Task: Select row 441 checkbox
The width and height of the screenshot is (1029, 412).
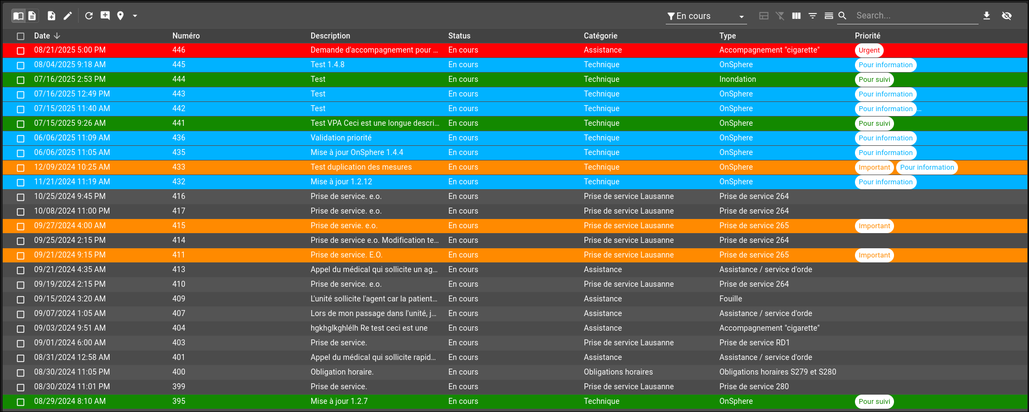Action: click(21, 124)
